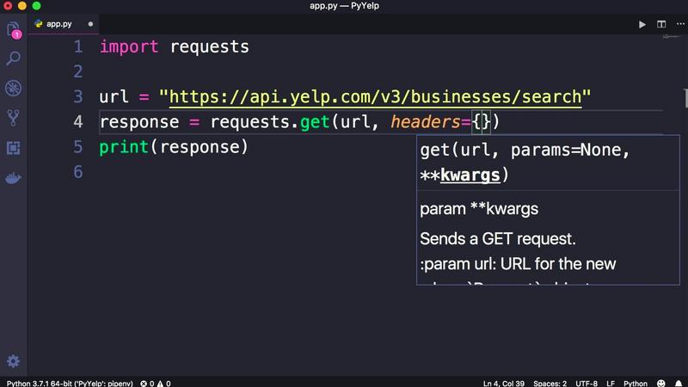
Task: Place the cursor on the headers argument
Action: (x=425, y=121)
